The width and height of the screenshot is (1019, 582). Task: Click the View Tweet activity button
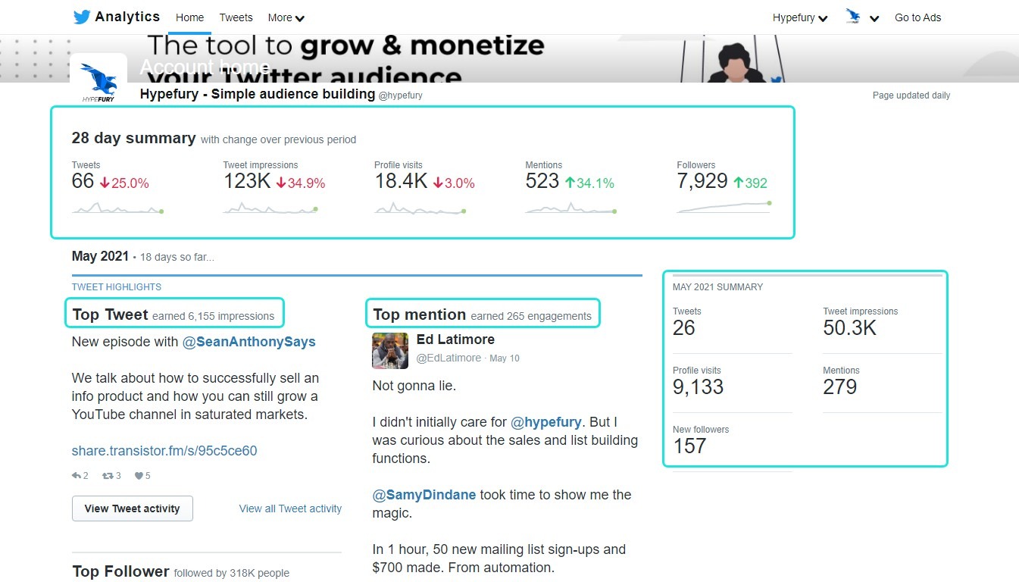tap(132, 508)
